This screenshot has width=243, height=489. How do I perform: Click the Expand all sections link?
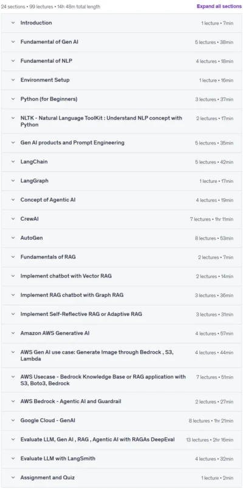[219, 6]
